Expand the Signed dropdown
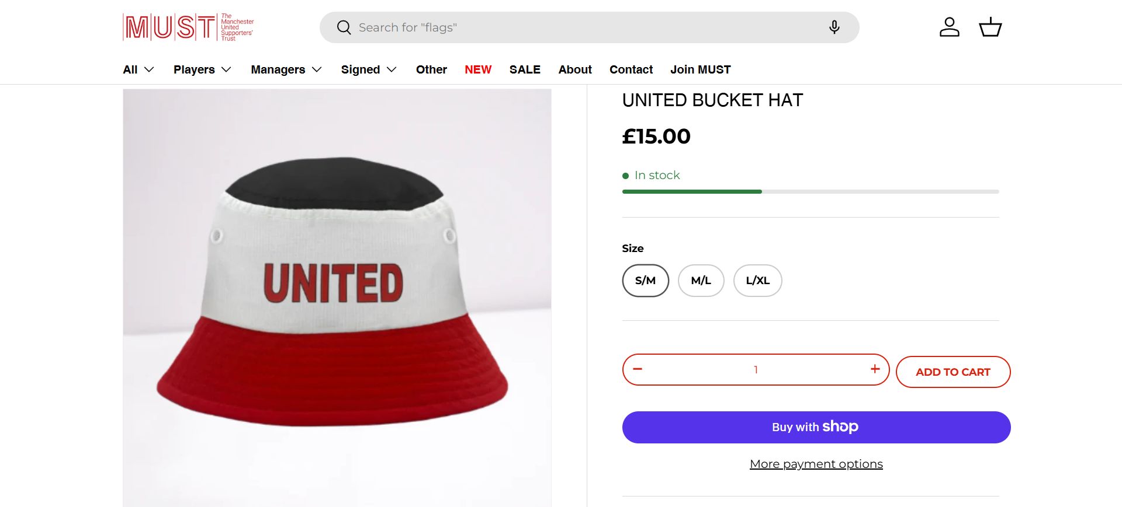This screenshot has width=1122, height=507. point(369,69)
